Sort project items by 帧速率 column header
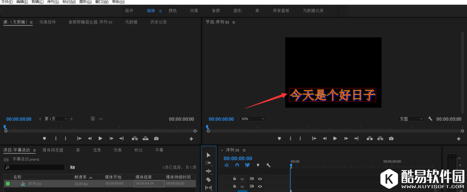This screenshot has width=467, height=192. [x=83, y=177]
